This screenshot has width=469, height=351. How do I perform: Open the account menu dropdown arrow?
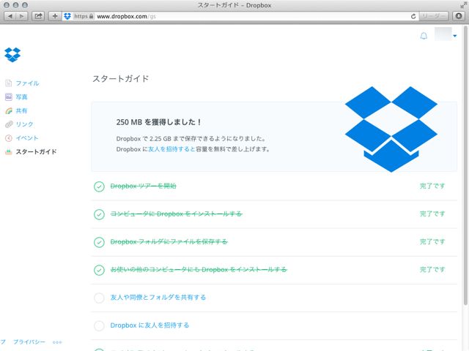coord(455,36)
